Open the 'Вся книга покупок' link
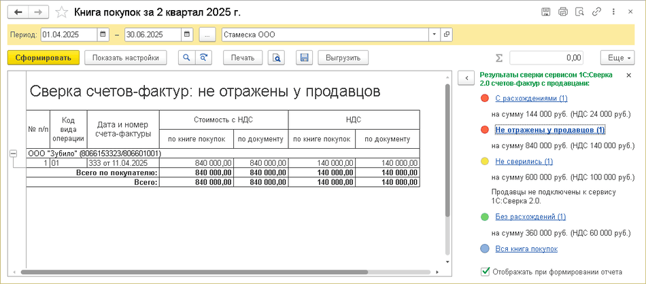This screenshot has height=284, width=646. [526, 249]
